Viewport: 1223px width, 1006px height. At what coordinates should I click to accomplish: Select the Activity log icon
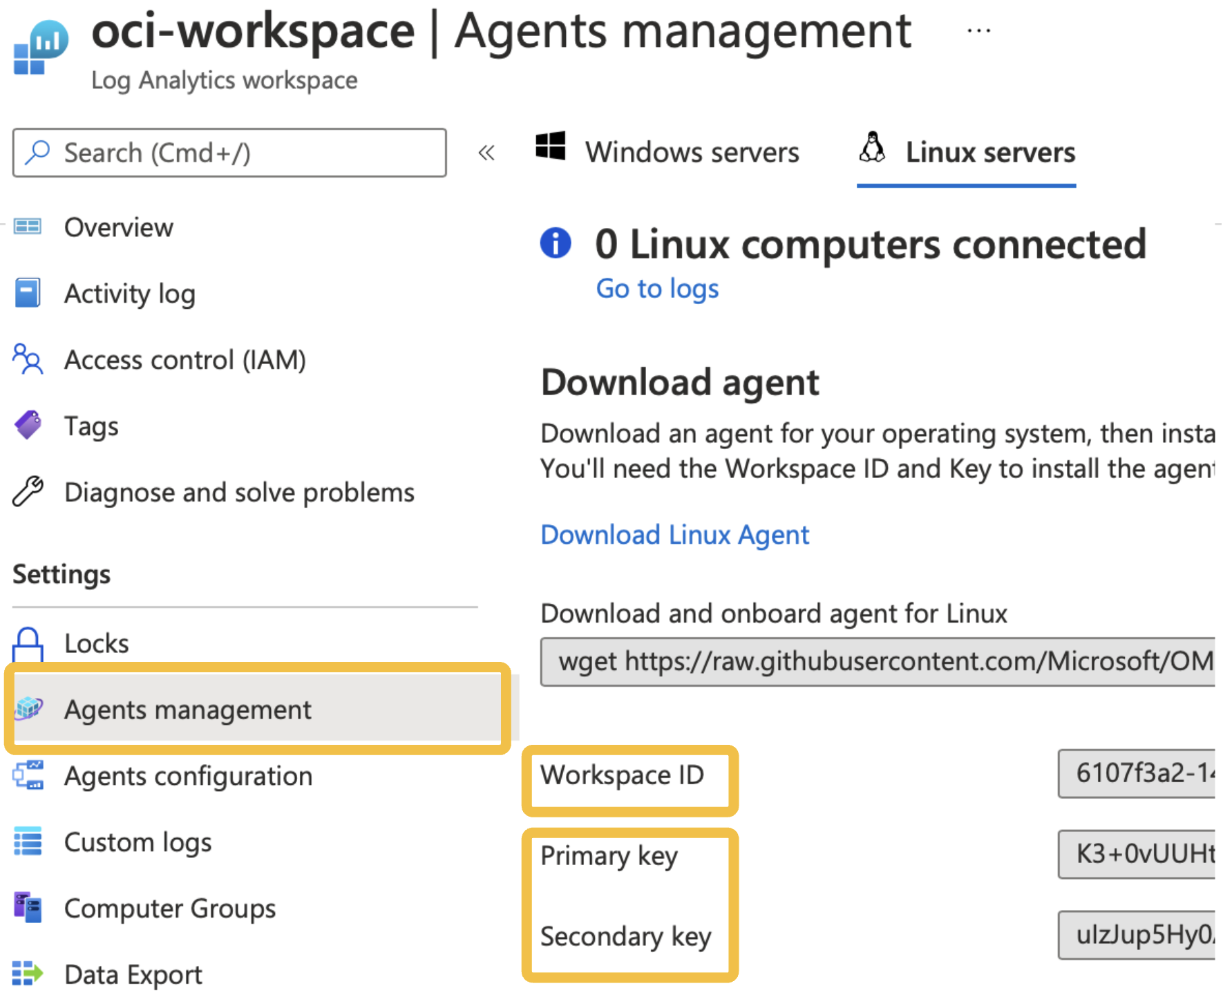click(x=26, y=293)
